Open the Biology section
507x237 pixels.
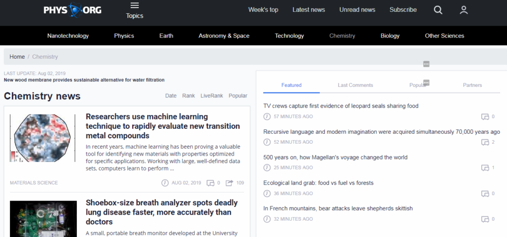pos(390,36)
